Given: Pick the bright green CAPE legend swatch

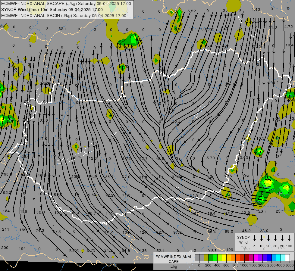Looking at the screenshot, I should pyautogui.click(x=215, y=257).
